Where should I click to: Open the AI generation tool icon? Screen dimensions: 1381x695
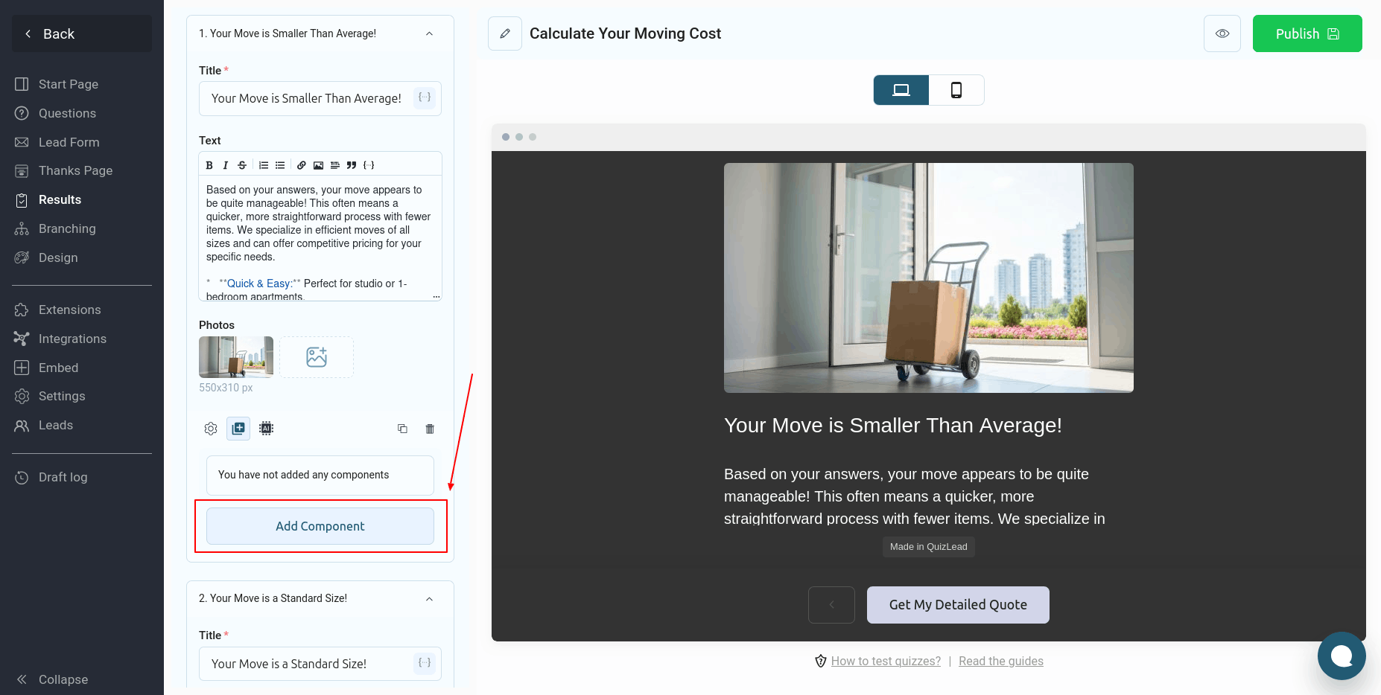266,429
